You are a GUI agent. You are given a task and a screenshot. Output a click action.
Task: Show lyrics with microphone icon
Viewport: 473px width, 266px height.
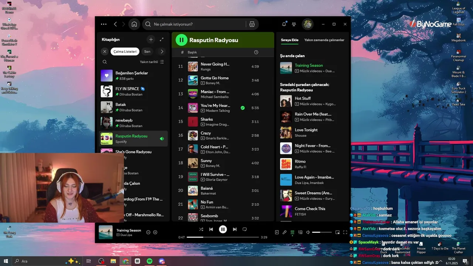coord(285,232)
